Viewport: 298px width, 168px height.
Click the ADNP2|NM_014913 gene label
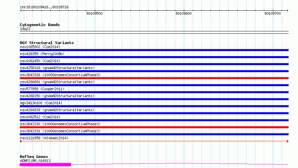pos(35,161)
